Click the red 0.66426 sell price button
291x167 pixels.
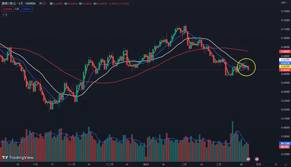[x=7, y=8]
